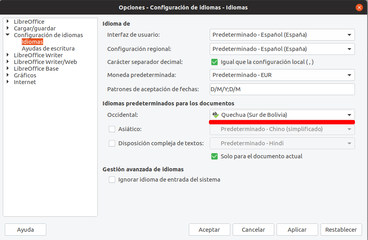Viewport: 368px width, 240px height.
Task: Expand the Cargar/guardar tree node
Action: 8,28
